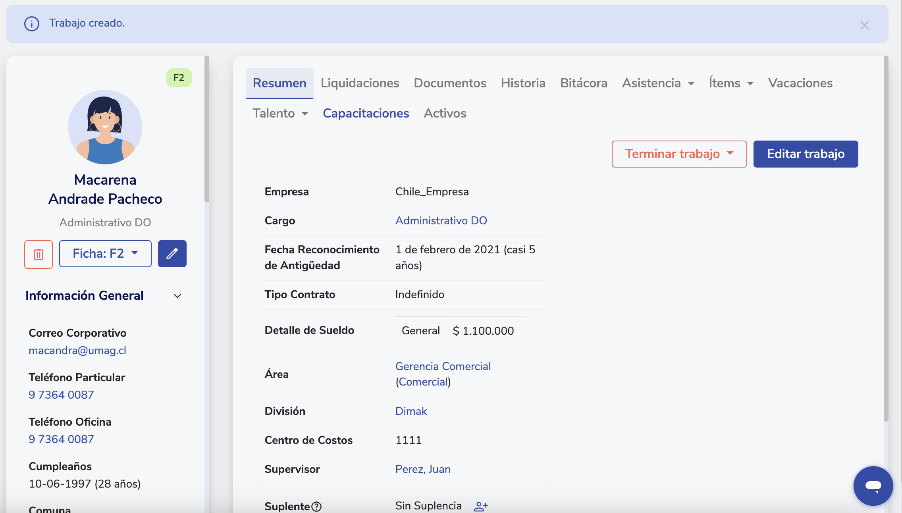Click Macarena's profile avatar picture
This screenshot has height=513, width=902.
click(105, 127)
